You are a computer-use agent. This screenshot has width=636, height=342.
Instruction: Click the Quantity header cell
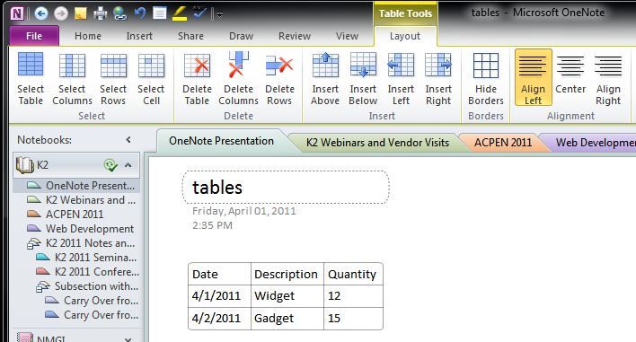coord(353,274)
